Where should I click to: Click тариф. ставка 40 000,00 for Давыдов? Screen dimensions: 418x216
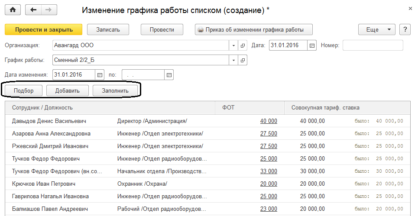click(312, 121)
